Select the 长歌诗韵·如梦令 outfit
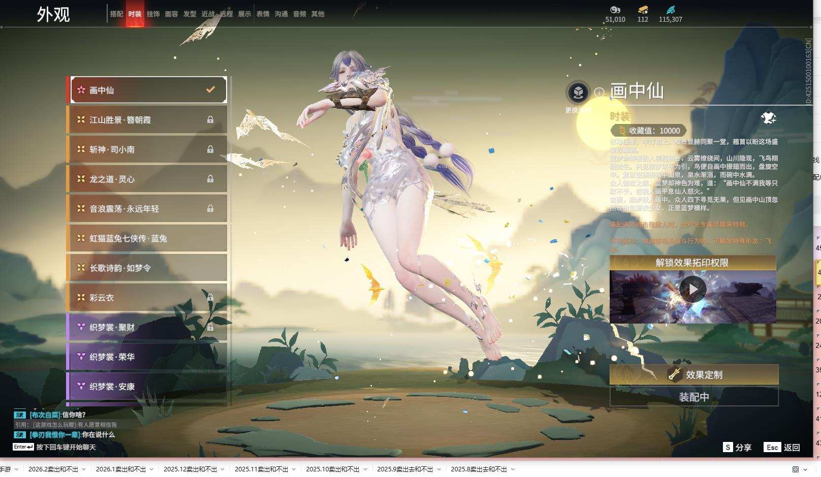This screenshot has width=821, height=477. (x=147, y=268)
